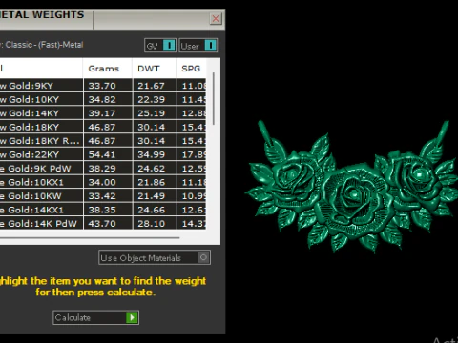Click the Classic - (Fast)-Metal label

click(44, 45)
